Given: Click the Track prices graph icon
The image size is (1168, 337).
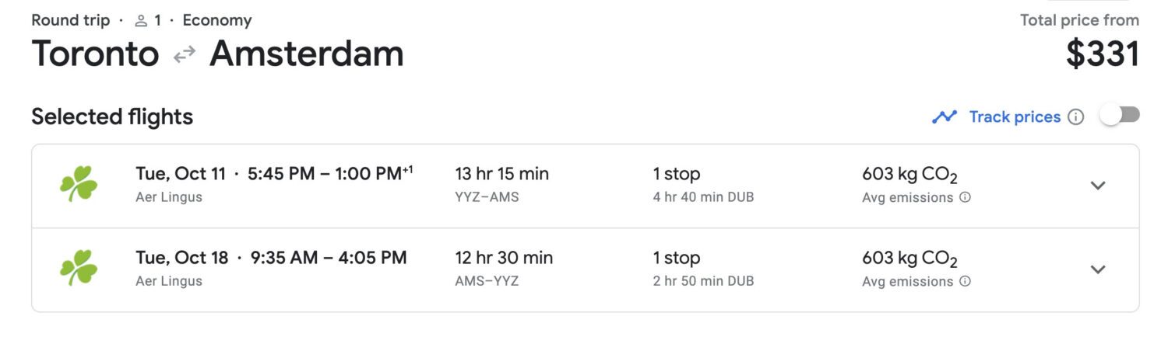Looking at the screenshot, I should (945, 117).
